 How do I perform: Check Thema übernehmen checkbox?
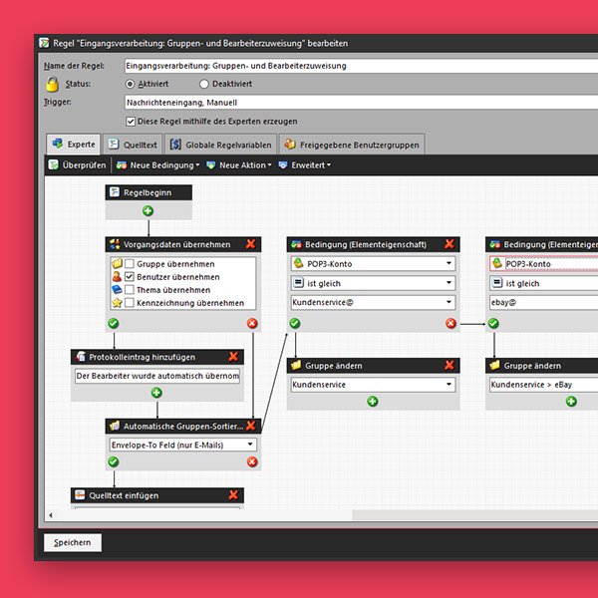click(x=130, y=289)
